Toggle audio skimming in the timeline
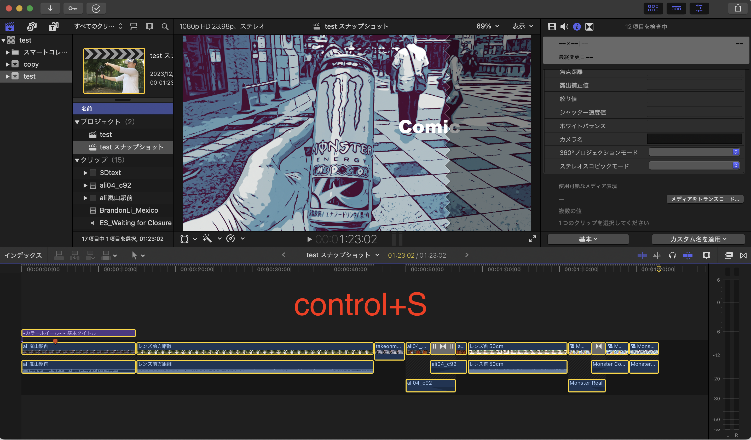Viewport: 751px width, 440px height. [657, 255]
